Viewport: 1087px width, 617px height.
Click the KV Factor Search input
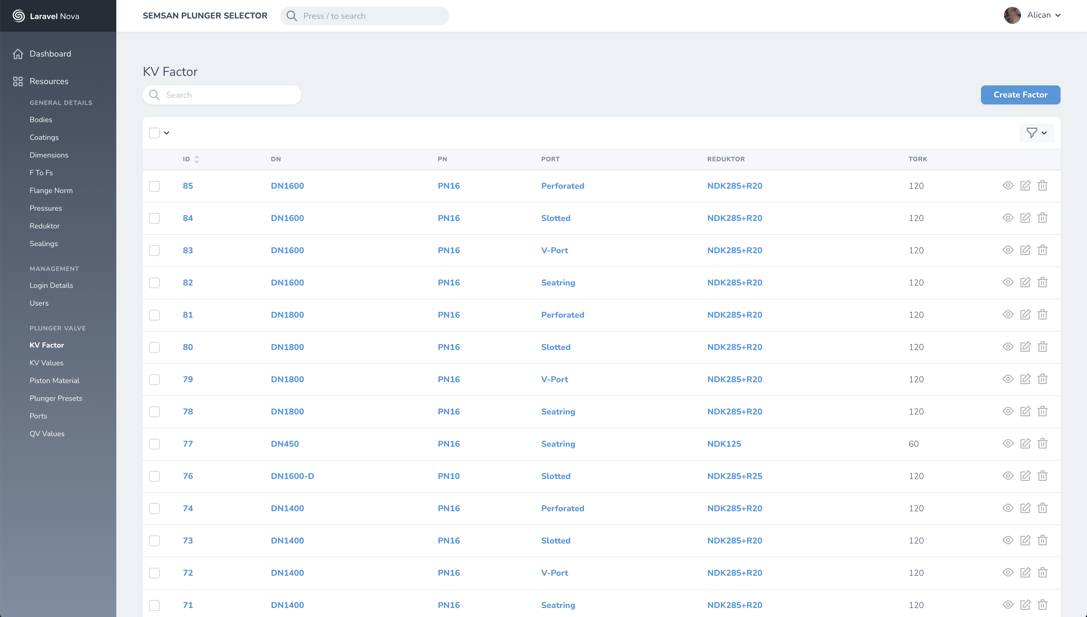pos(222,95)
